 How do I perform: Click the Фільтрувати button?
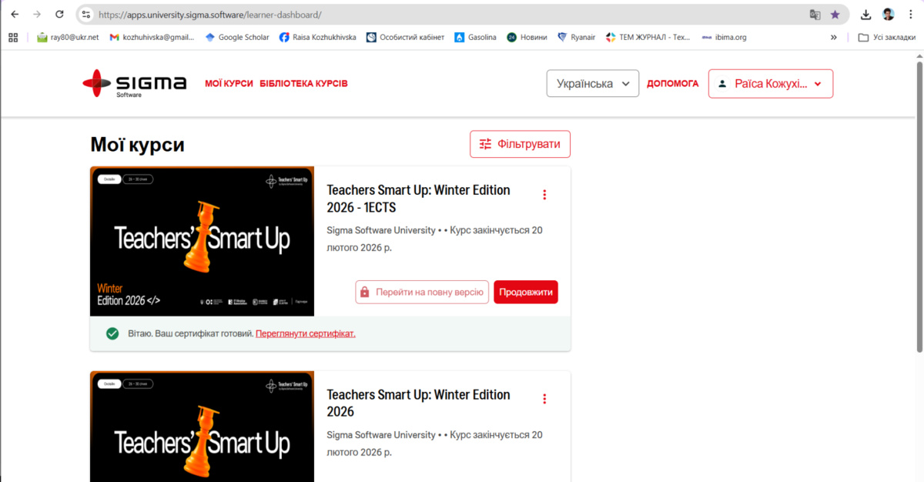[x=520, y=144]
